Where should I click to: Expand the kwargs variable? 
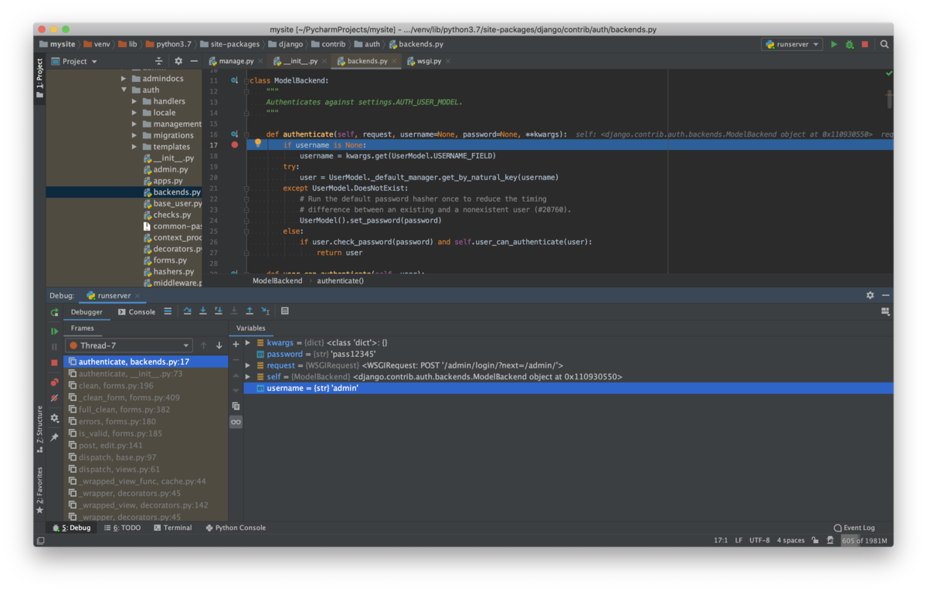click(248, 343)
